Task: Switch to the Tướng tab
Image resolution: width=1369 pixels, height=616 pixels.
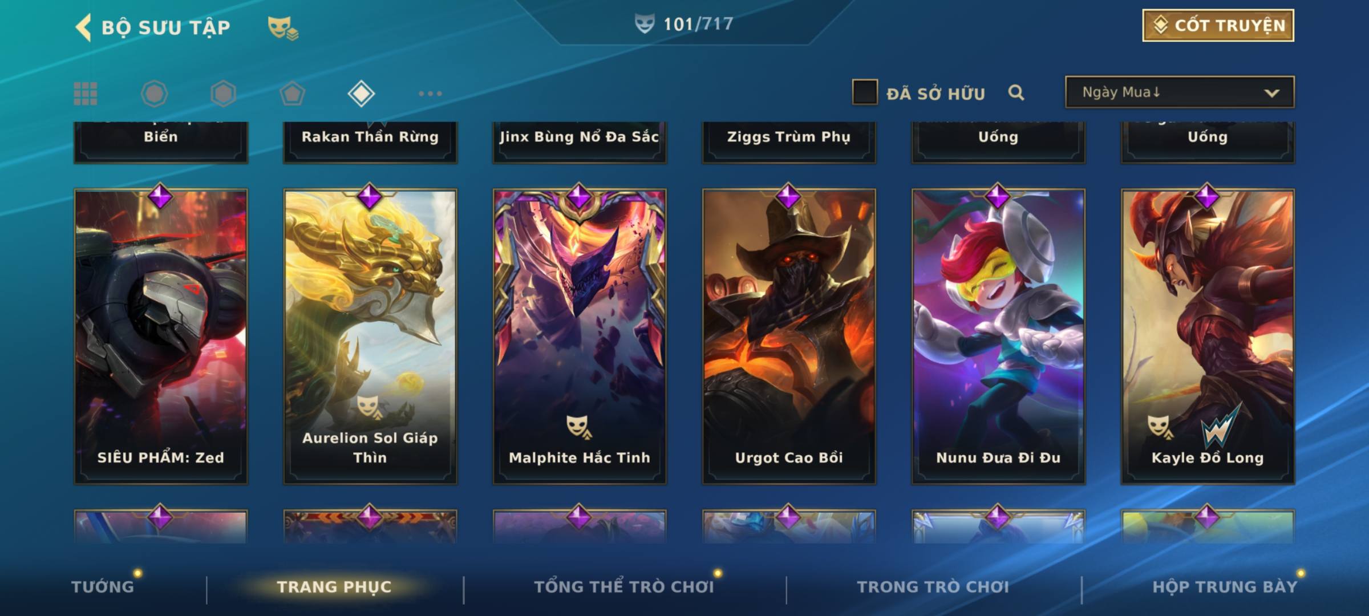Action: coord(103,586)
